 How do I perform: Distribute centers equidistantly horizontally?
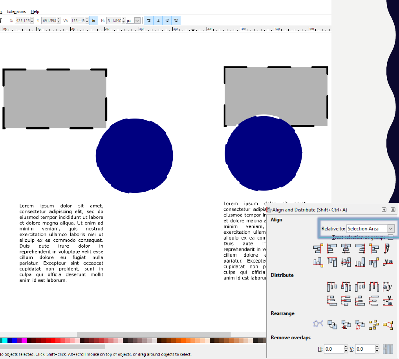click(x=346, y=287)
